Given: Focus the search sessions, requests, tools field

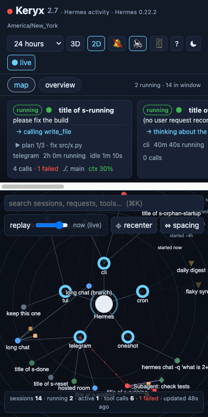Looking at the screenshot, I should pyautogui.click(x=103, y=203).
